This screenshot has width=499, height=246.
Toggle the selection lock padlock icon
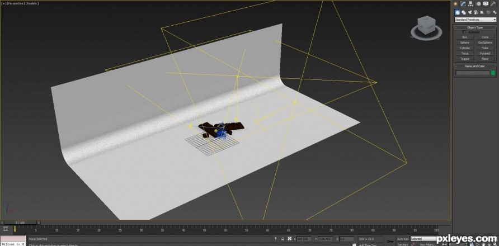point(283,239)
